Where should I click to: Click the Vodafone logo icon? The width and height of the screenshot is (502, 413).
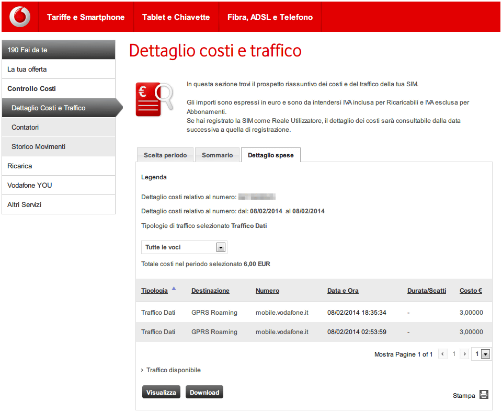tap(20, 17)
